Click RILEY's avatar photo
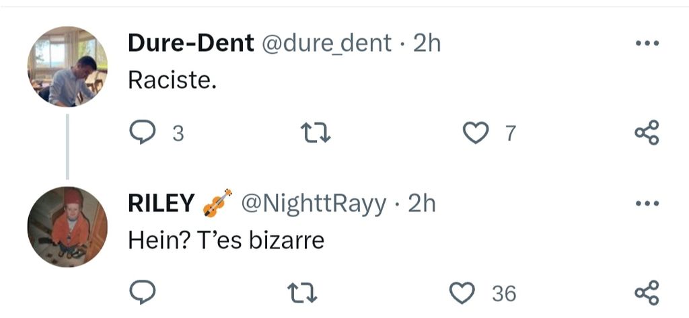 tap(67, 226)
